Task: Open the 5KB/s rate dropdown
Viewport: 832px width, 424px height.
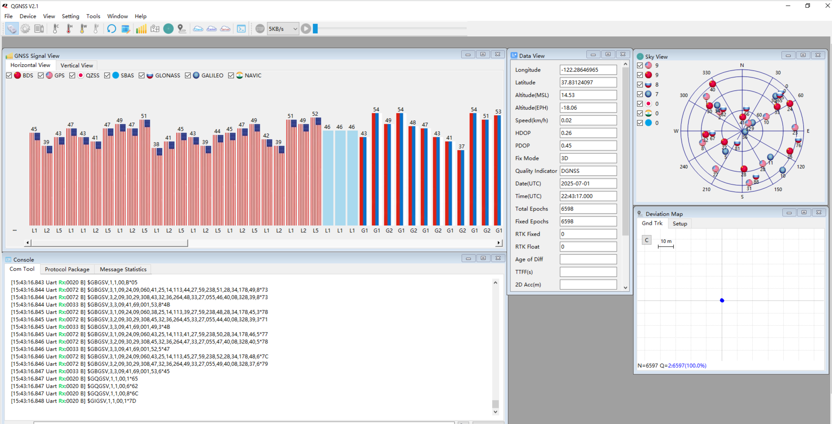Action: [283, 29]
